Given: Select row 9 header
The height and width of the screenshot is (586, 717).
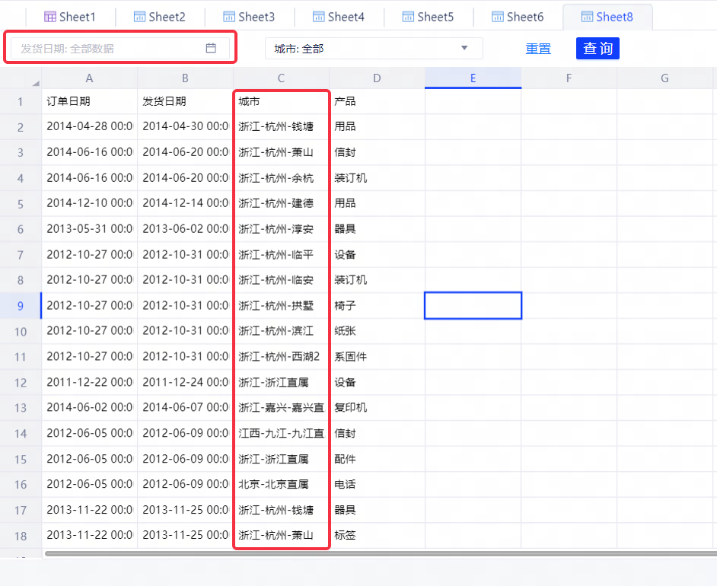Looking at the screenshot, I should [21, 306].
